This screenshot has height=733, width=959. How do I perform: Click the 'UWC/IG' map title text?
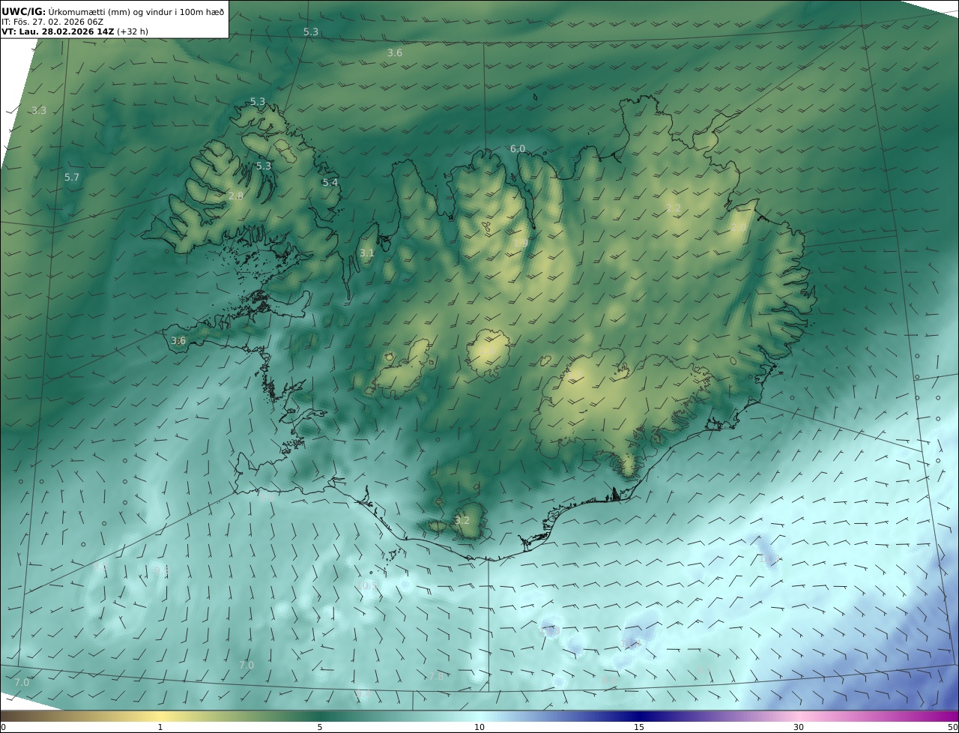(23, 11)
